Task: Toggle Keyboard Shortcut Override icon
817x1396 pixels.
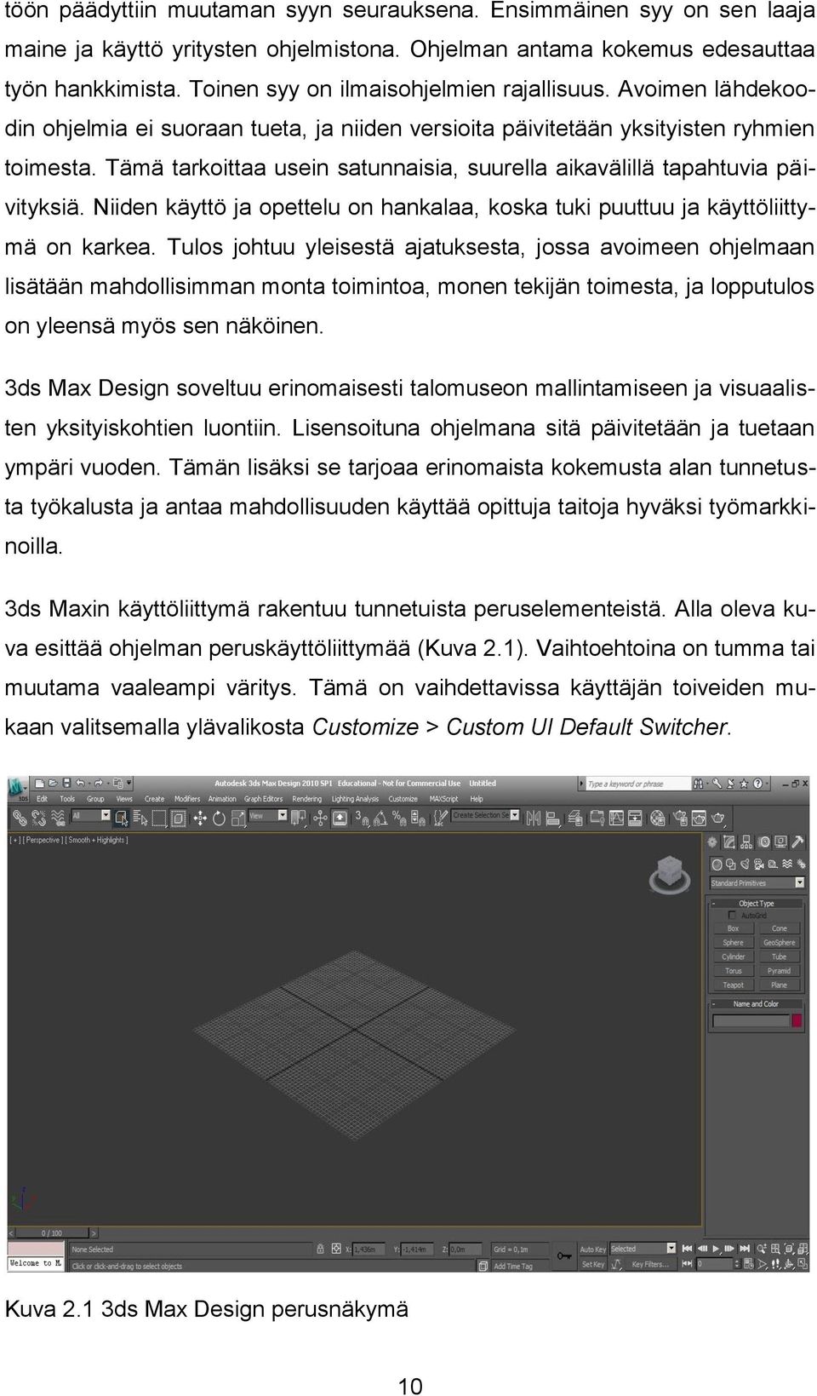Action: click(340, 819)
